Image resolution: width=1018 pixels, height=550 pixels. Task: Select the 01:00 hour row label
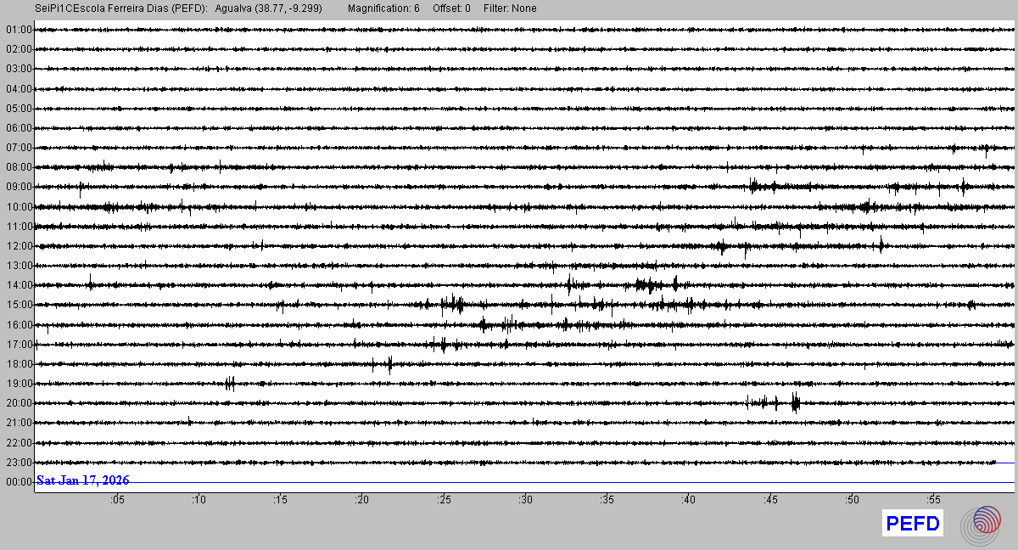pos(19,30)
